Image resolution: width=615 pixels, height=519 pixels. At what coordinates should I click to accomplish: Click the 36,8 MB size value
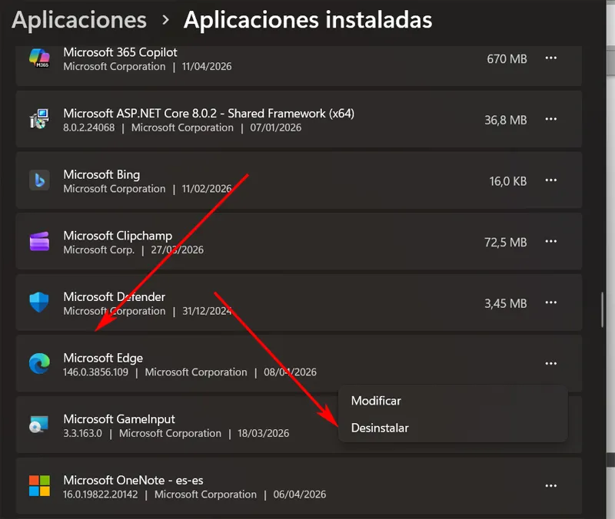point(506,120)
